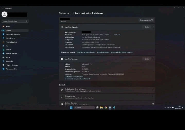This screenshot has width=185, height=130.
Task: Click the Data/ora e lingua icon
Action: tap(3, 54)
